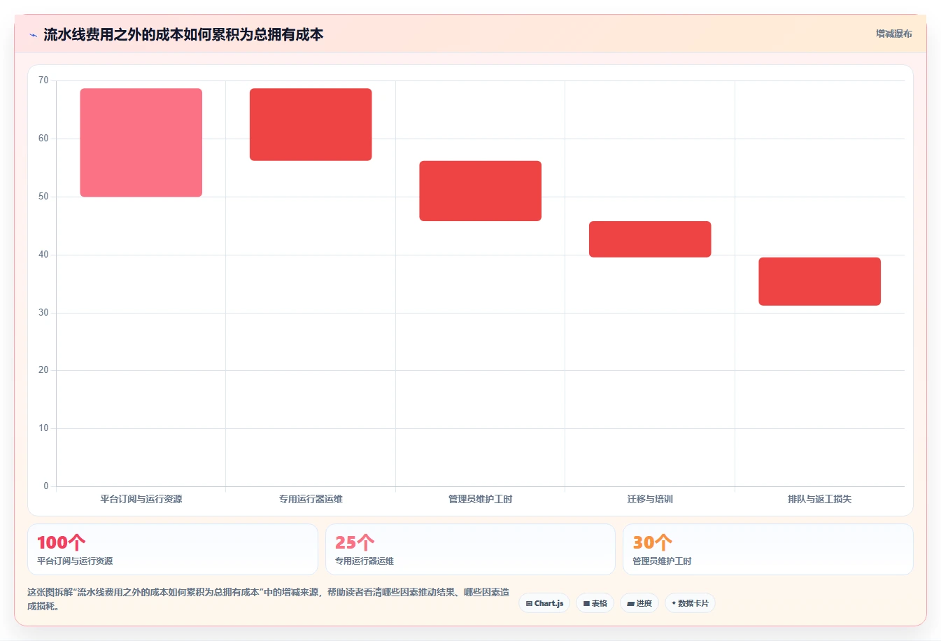Select the Chart.js tag chip

click(x=544, y=603)
